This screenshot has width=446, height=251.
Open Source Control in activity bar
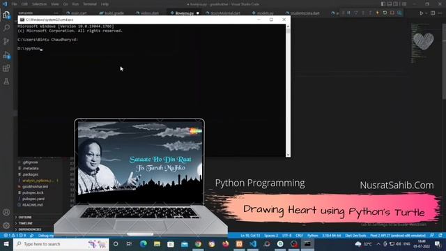[x=6, y=41]
